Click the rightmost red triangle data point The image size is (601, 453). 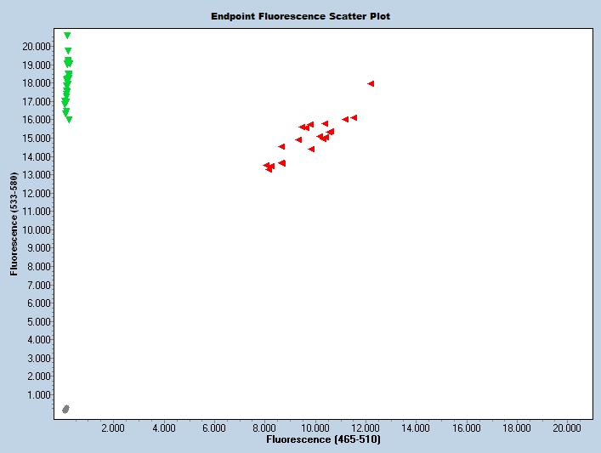point(371,83)
